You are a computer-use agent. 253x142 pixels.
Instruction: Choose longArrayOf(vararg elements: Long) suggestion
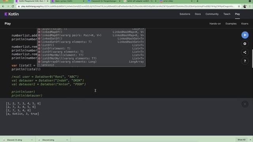point(91,62)
